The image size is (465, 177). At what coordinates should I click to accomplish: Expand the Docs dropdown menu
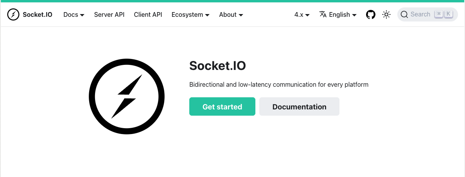click(x=74, y=14)
